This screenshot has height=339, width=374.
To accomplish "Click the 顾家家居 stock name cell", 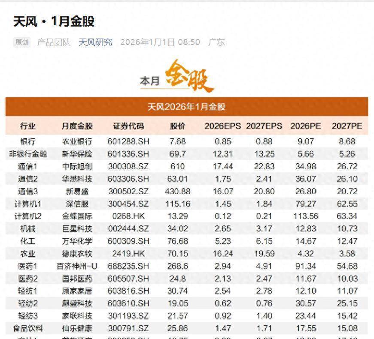I will (x=77, y=291).
